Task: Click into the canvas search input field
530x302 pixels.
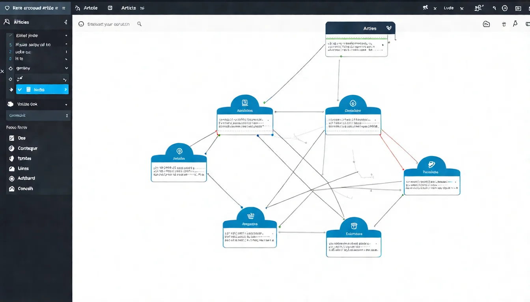Action: click(108, 24)
